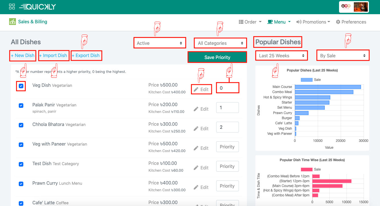Viewport: 380px width, 206px height.
Task: Disable the Prawn Curry checkbox
Action: (21, 184)
